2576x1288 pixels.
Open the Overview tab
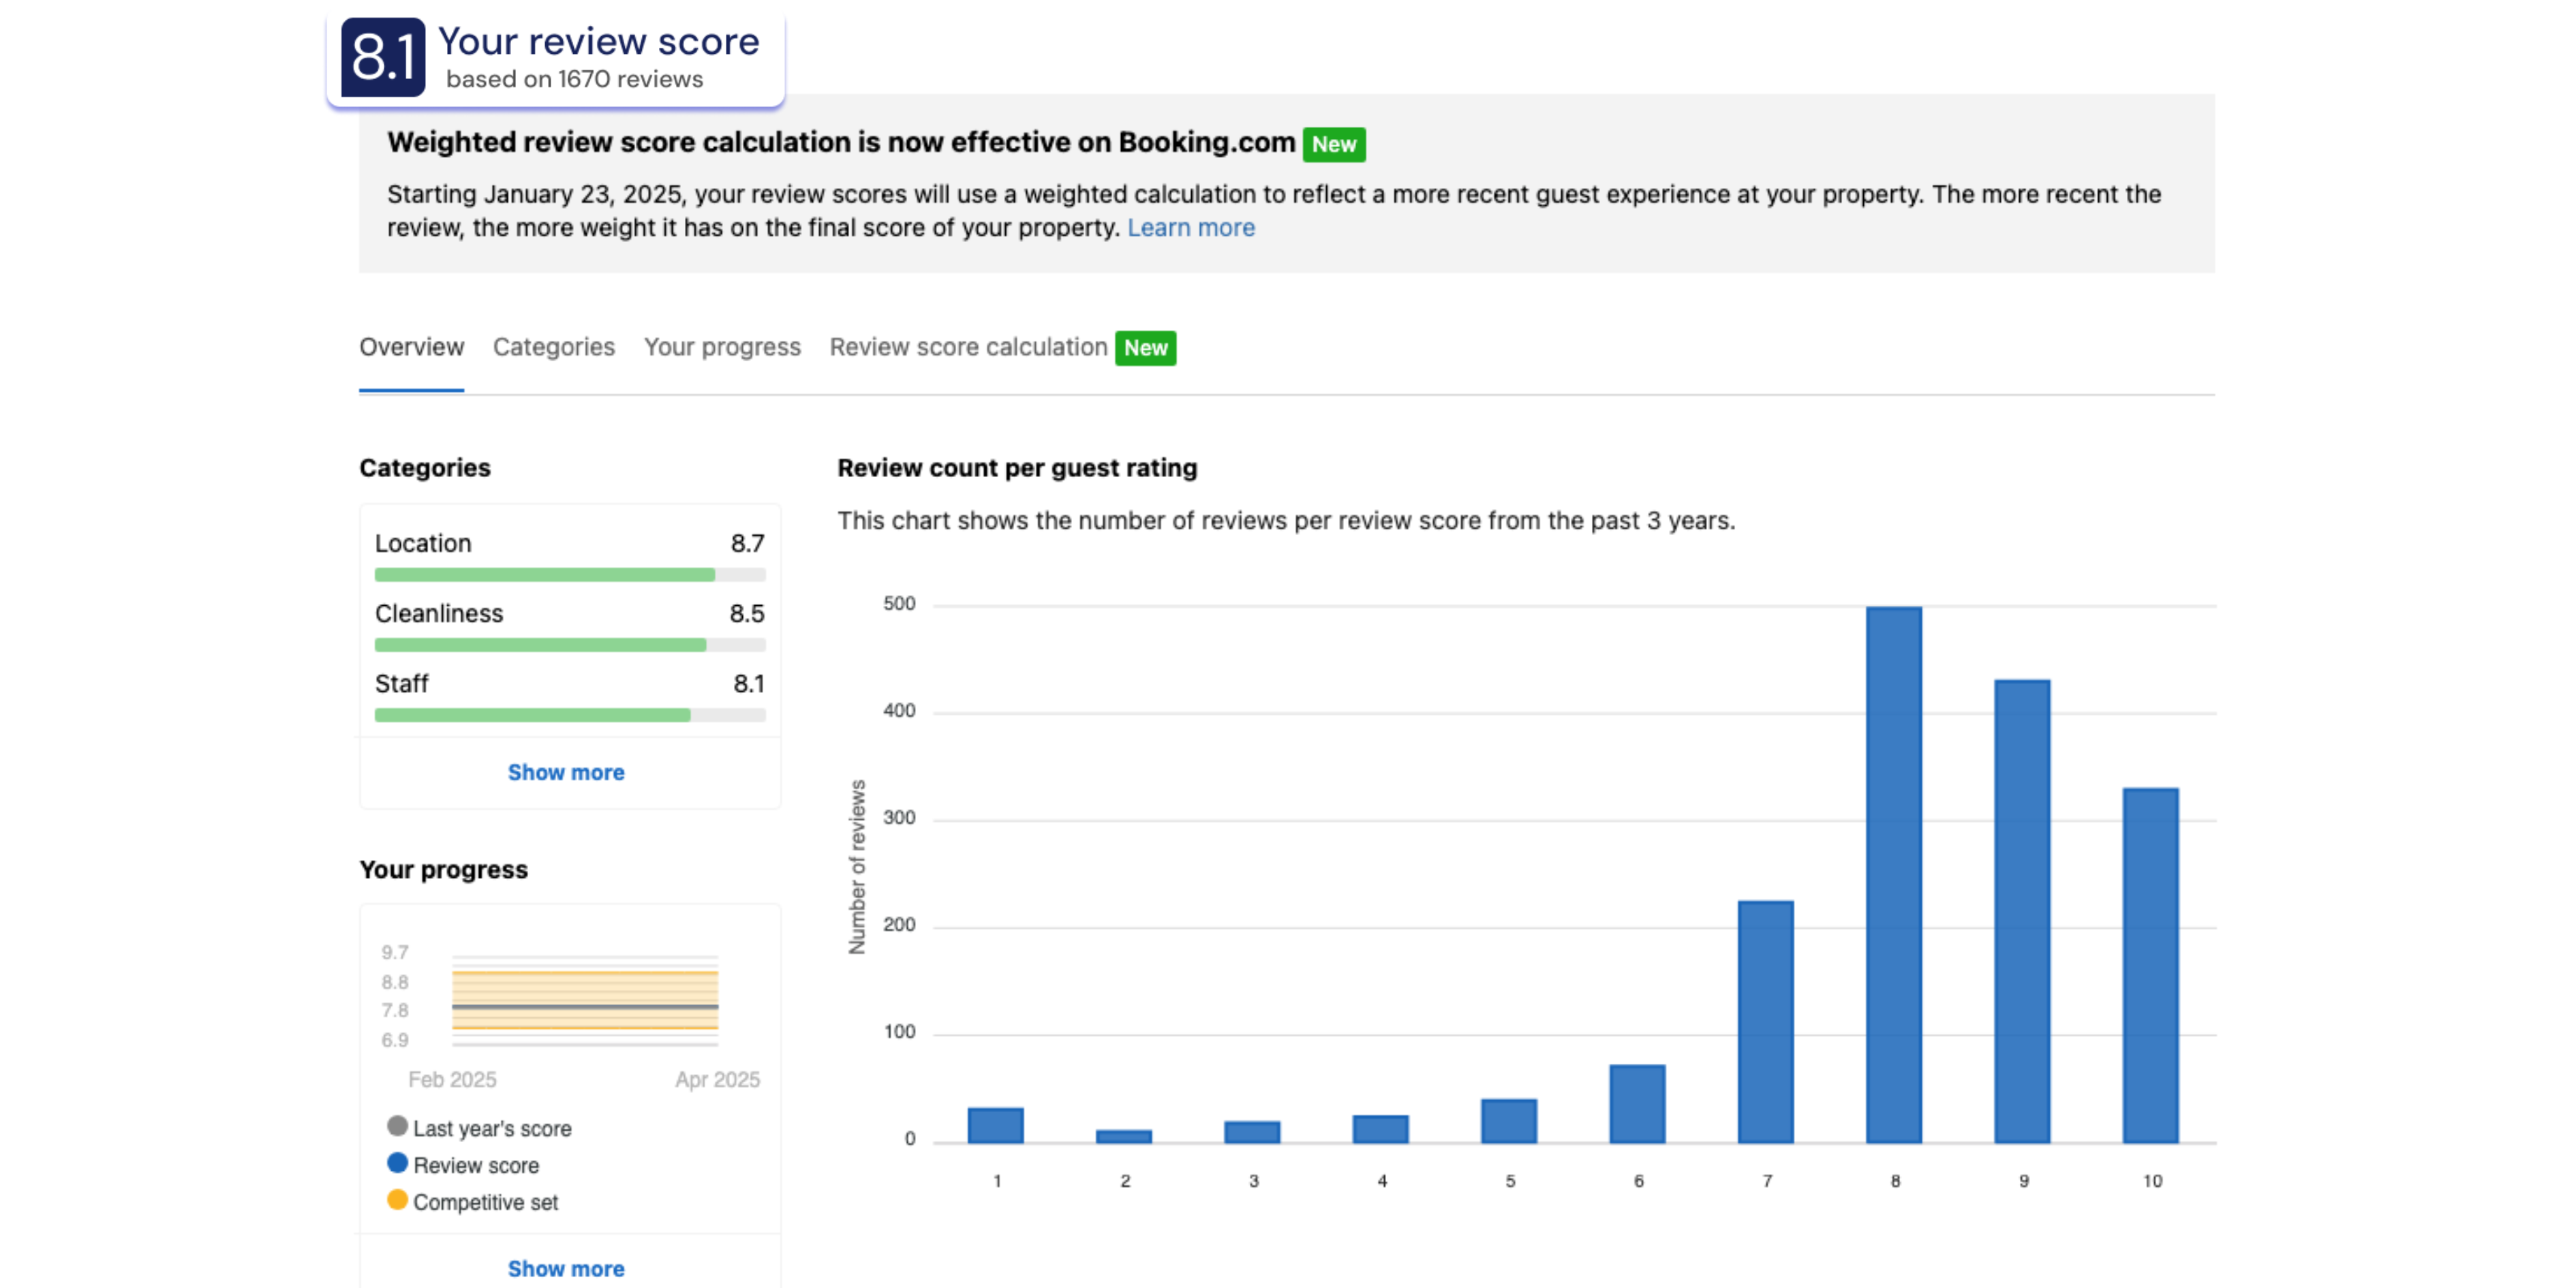point(411,347)
